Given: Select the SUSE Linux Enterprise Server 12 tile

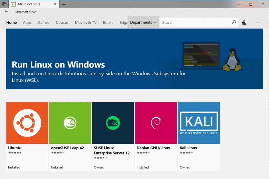Looking at the screenshot, I should (113, 123).
